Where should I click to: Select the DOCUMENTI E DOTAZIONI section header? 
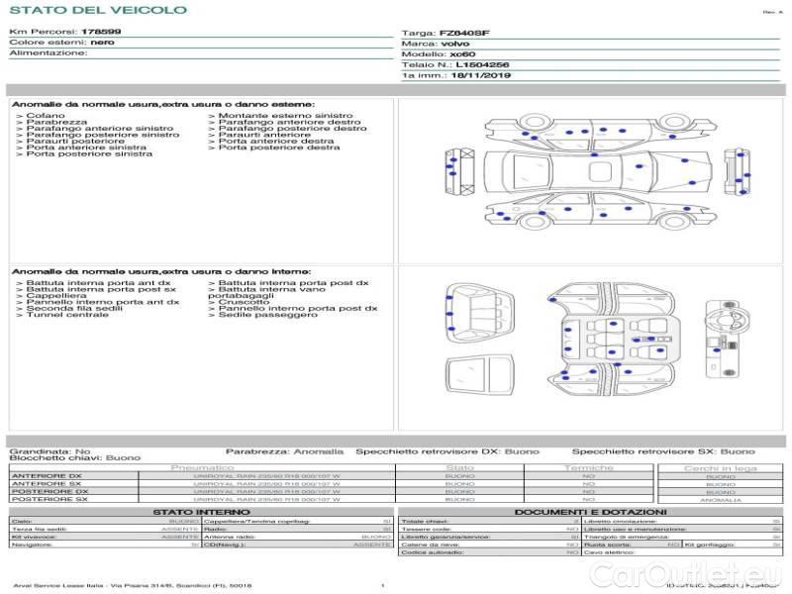coord(591,512)
